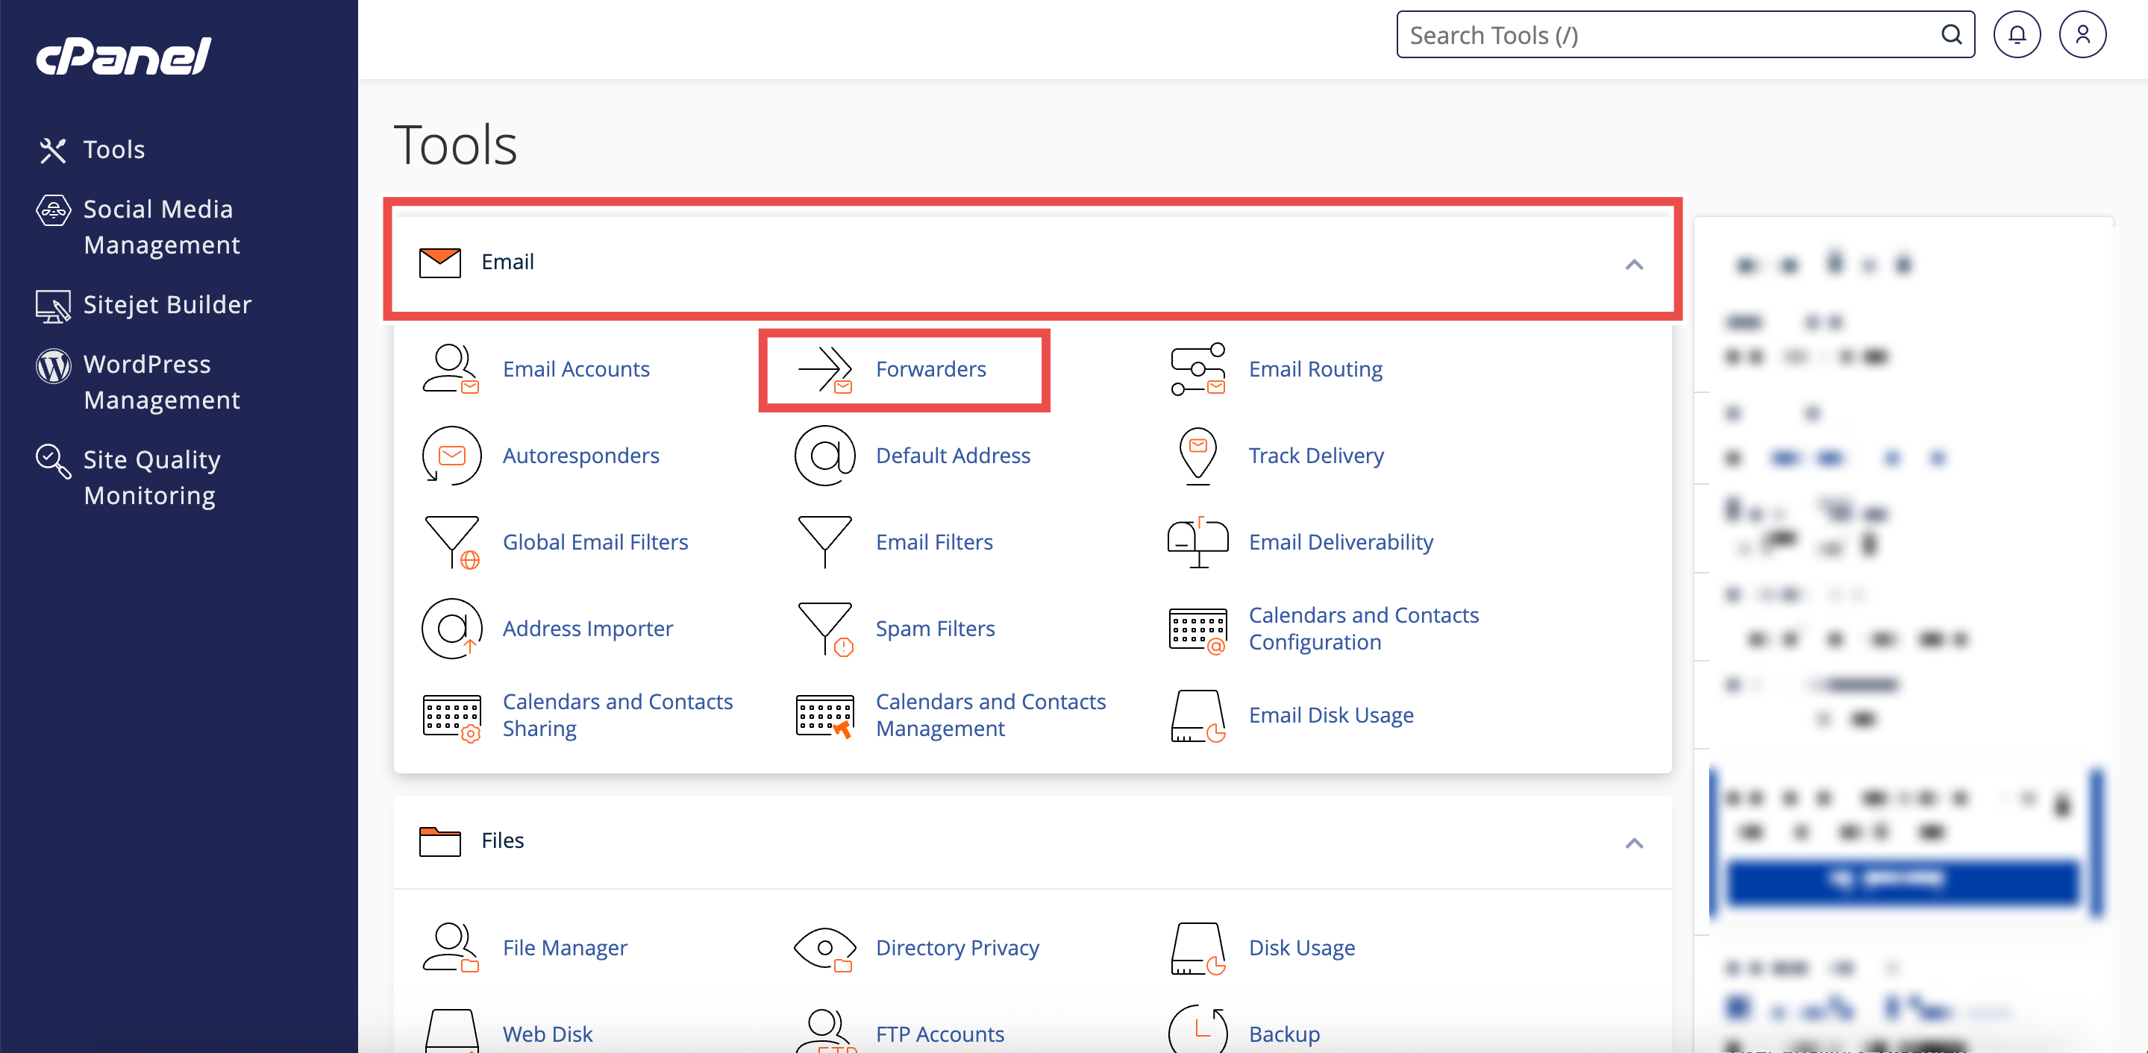
Task: Collapse the Files section chevron
Action: (x=1633, y=843)
